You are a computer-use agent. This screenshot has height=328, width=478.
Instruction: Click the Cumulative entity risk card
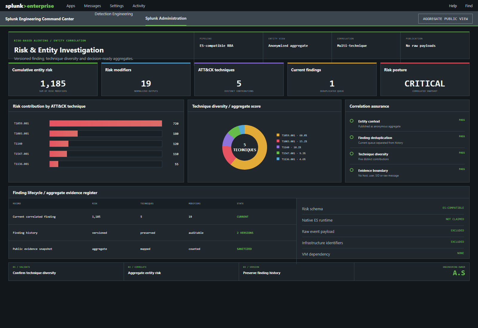[x=53, y=79]
